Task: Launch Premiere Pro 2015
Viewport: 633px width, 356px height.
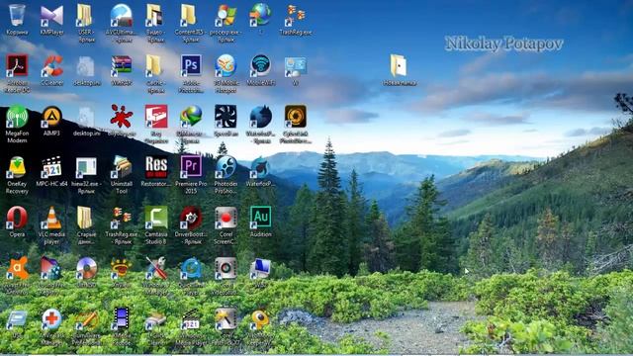Action: pyautogui.click(x=191, y=167)
